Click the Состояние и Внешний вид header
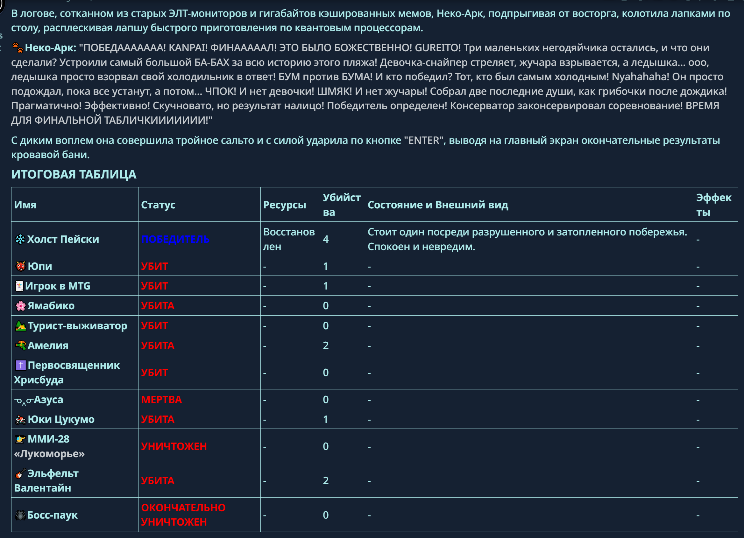This screenshot has height=538, width=744. pyautogui.click(x=438, y=205)
